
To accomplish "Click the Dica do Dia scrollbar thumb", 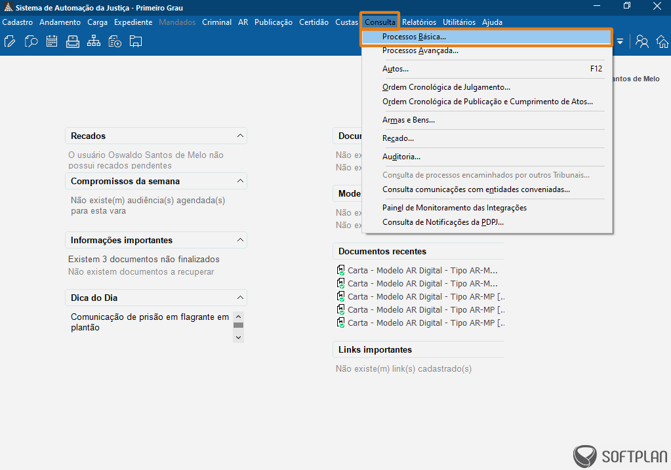I will pos(238,325).
